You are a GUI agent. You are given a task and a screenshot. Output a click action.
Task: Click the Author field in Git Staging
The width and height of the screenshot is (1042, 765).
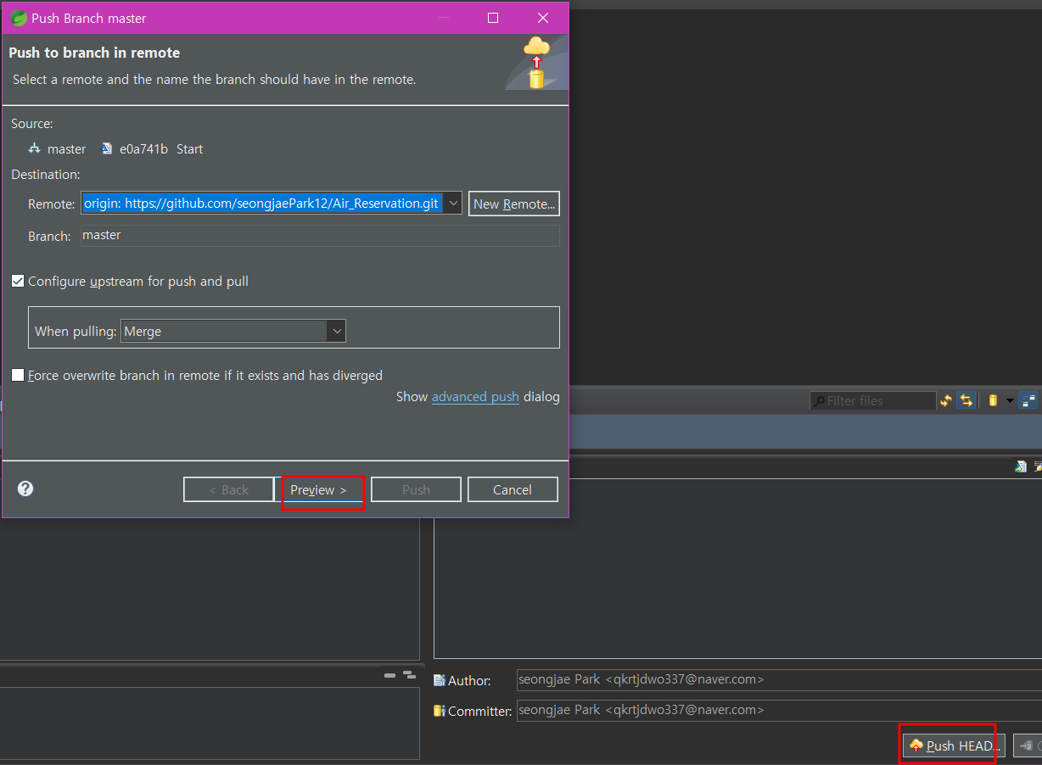click(x=779, y=680)
